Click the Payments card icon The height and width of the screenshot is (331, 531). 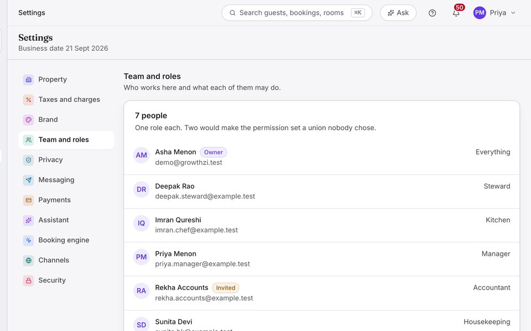(x=28, y=200)
